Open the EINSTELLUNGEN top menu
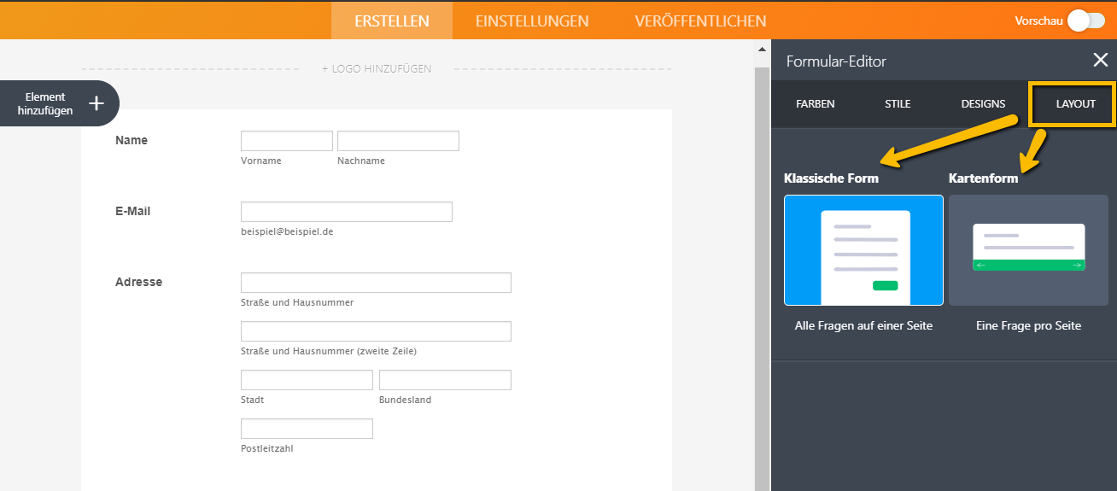The image size is (1117, 491). pyautogui.click(x=532, y=20)
